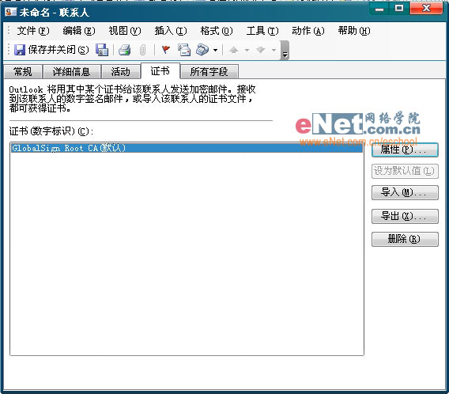Click the Print icon in toolbar
The width and height of the screenshot is (449, 394).
coord(125,50)
